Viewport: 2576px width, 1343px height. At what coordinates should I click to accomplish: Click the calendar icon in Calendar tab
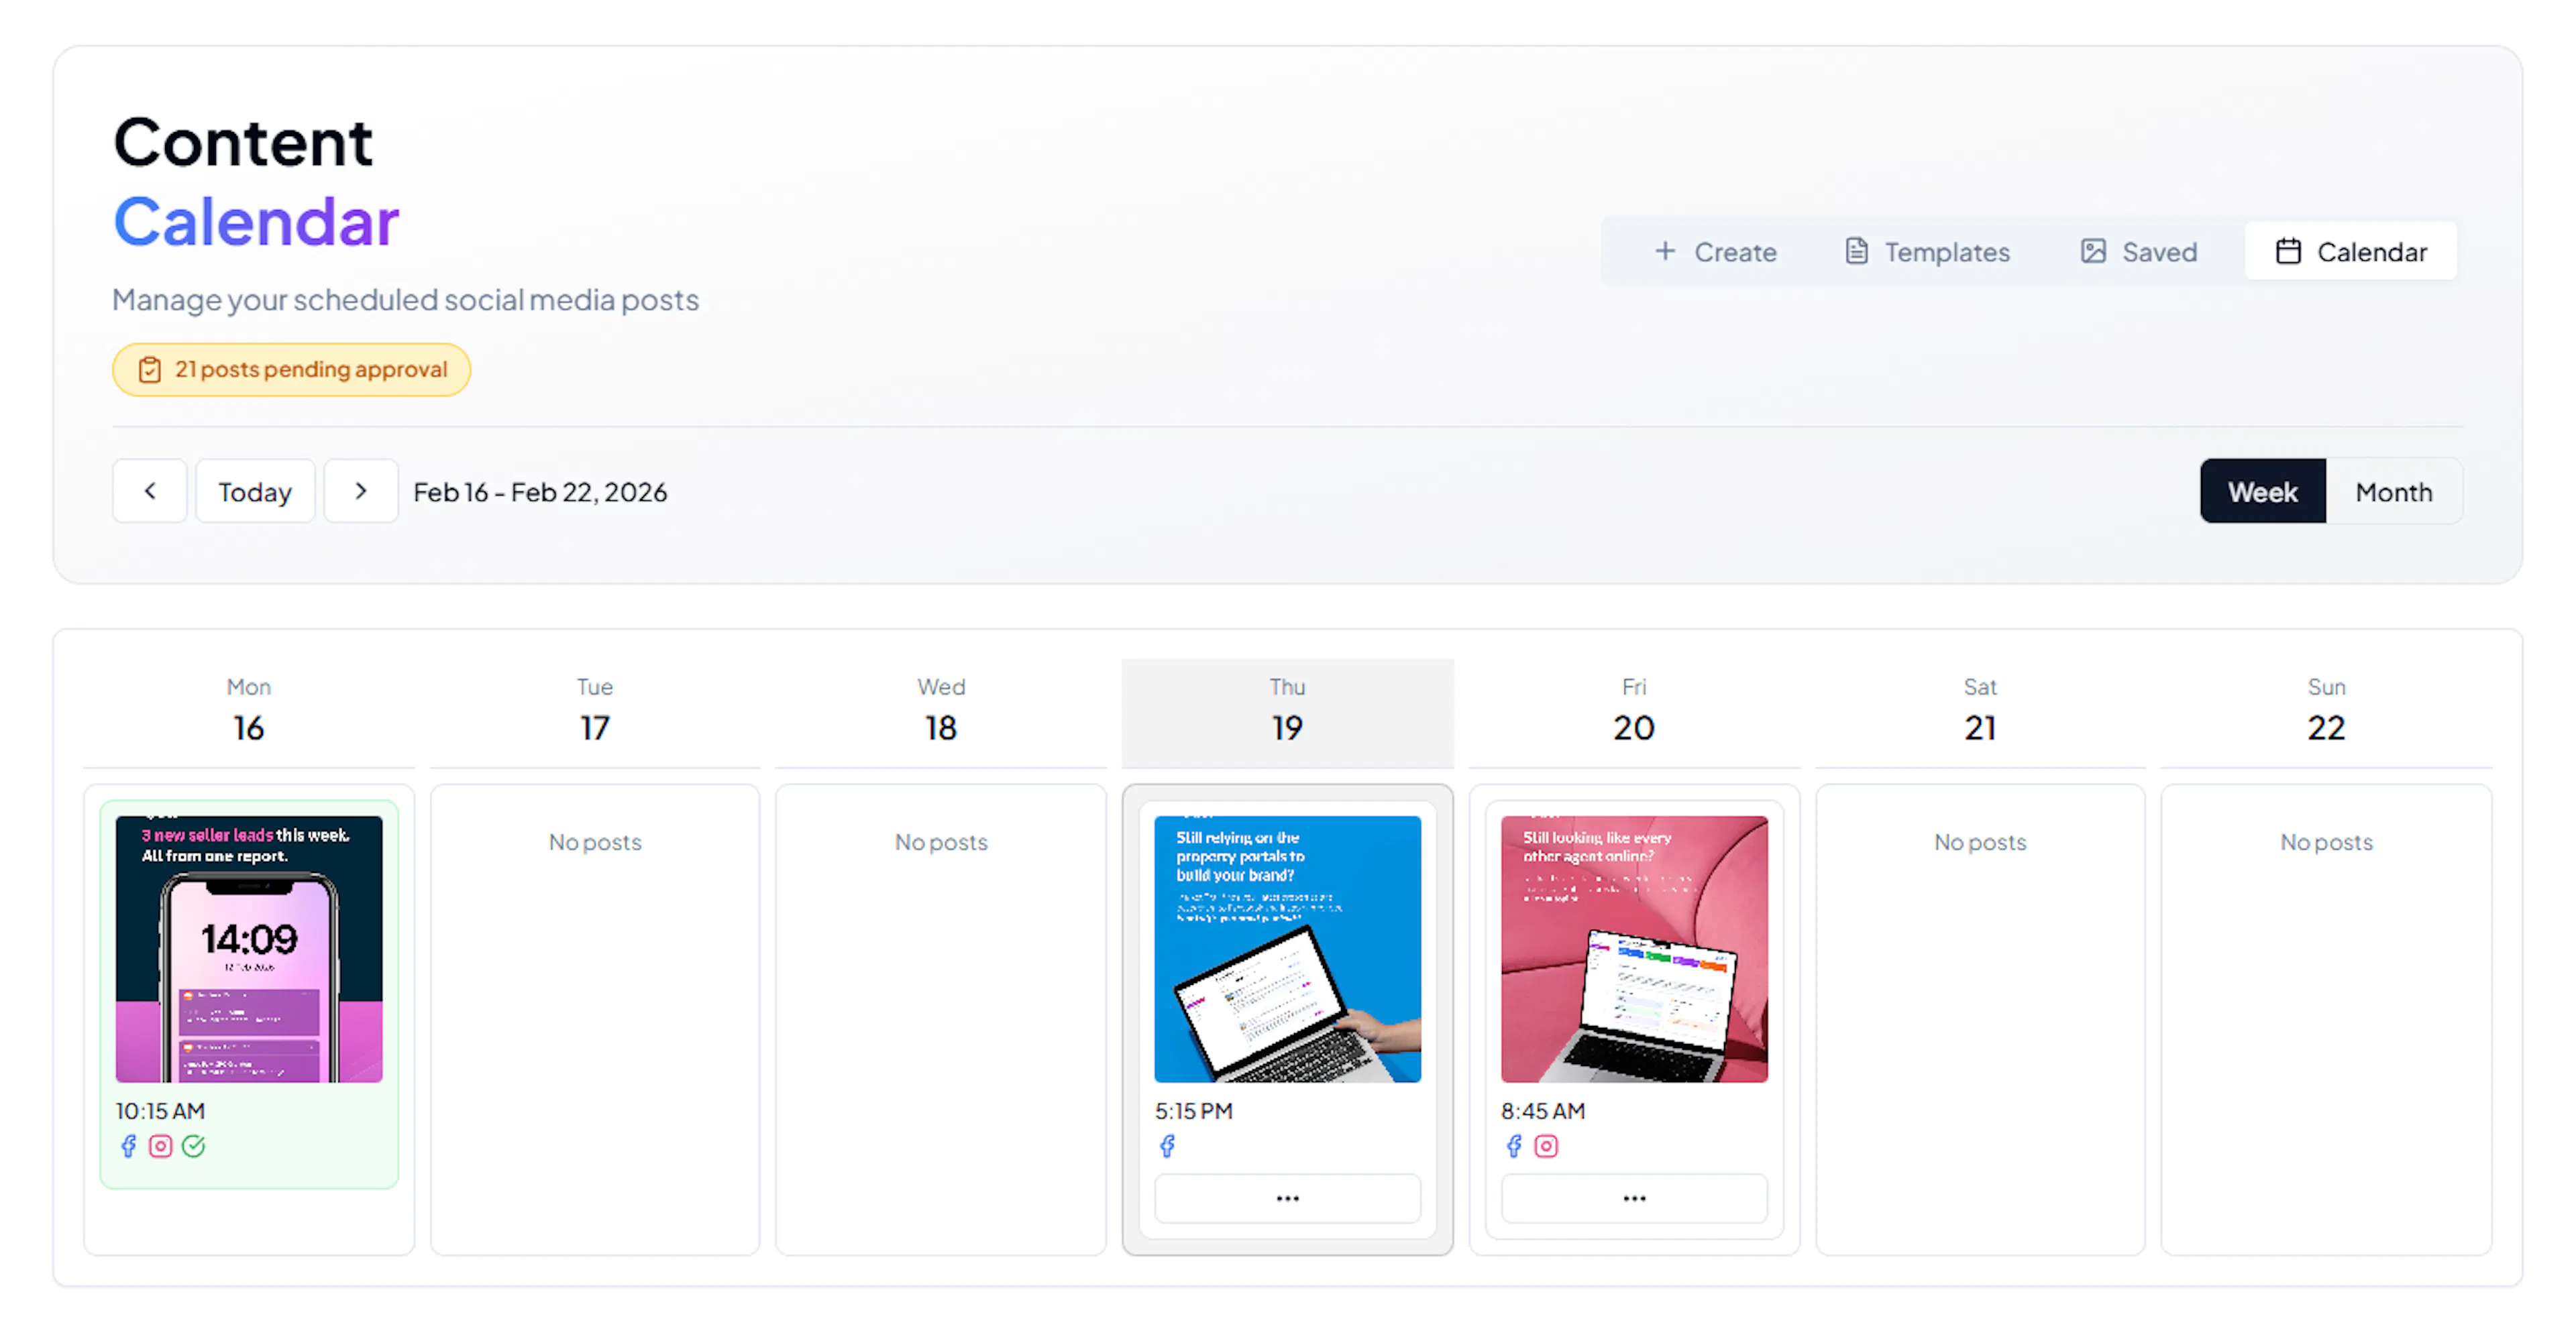(2288, 251)
